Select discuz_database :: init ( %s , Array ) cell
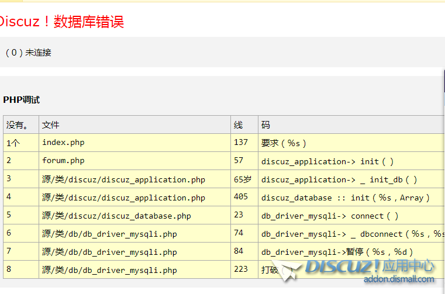The image size is (445, 294). [x=345, y=198]
